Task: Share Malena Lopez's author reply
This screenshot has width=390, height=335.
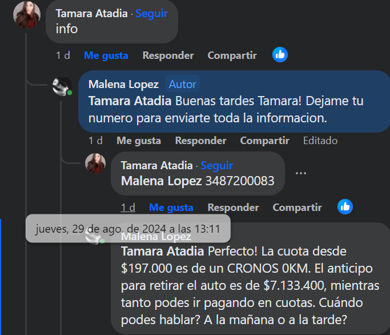Action: (x=264, y=141)
